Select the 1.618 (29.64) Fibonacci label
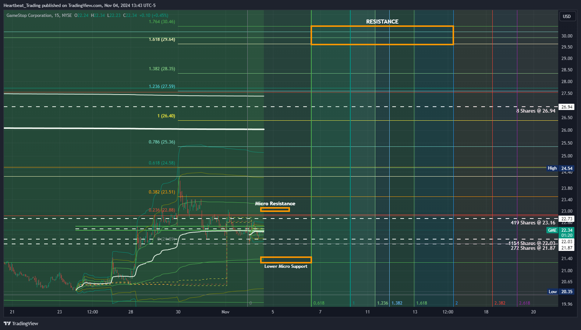581x330 pixels. click(x=162, y=39)
